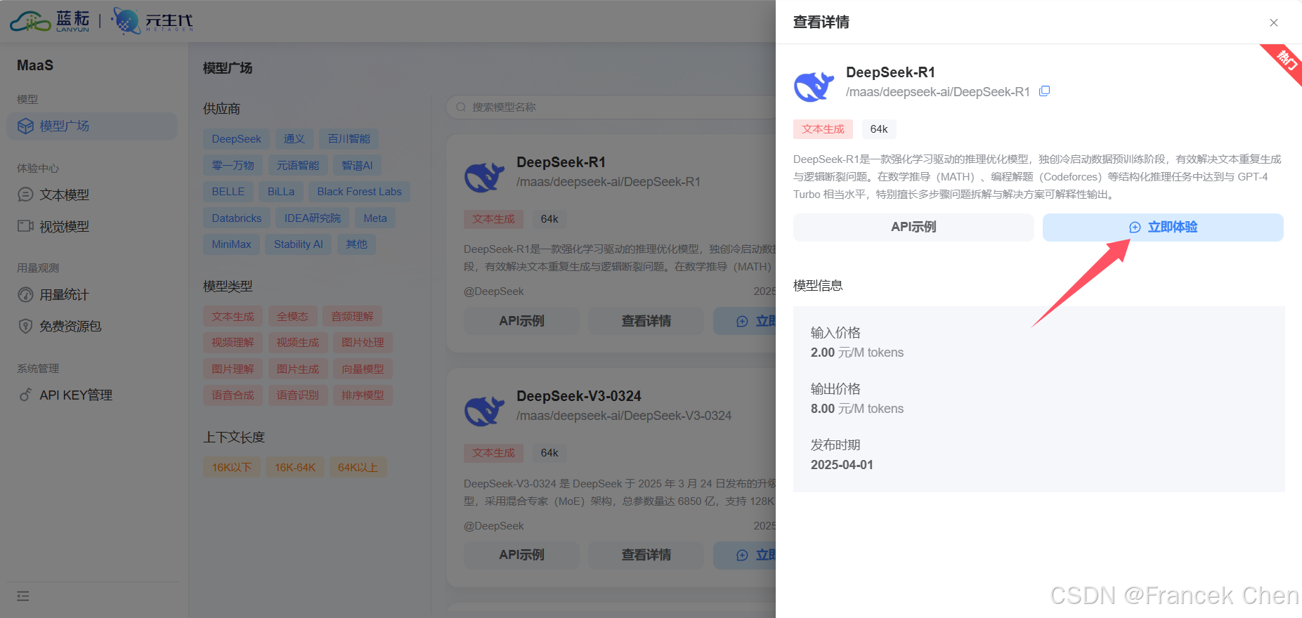Filter by 元语智能 provider tag
Viewport: 1302px width, 618px height.
pyautogui.click(x=298, y=166)
